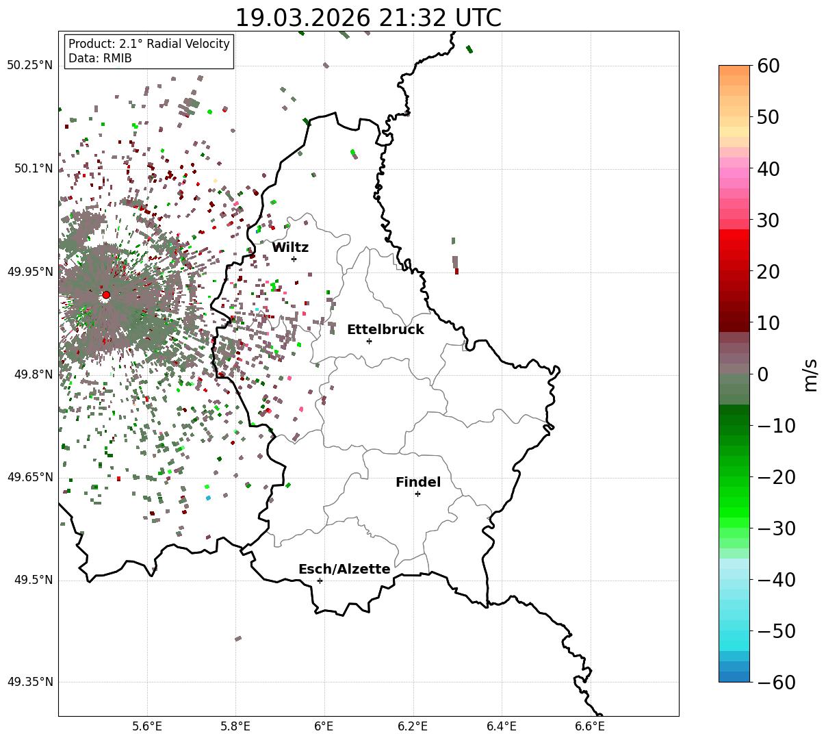
Task: Click the 49.95°N latitude label
Action: click(x=29, y=272)
